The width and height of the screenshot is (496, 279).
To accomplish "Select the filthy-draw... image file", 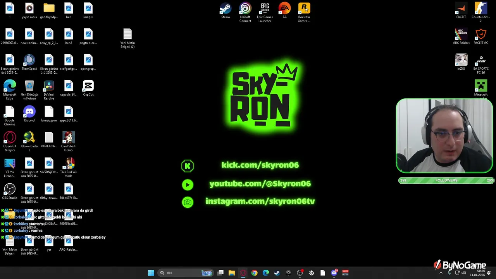I will [49, 192].
